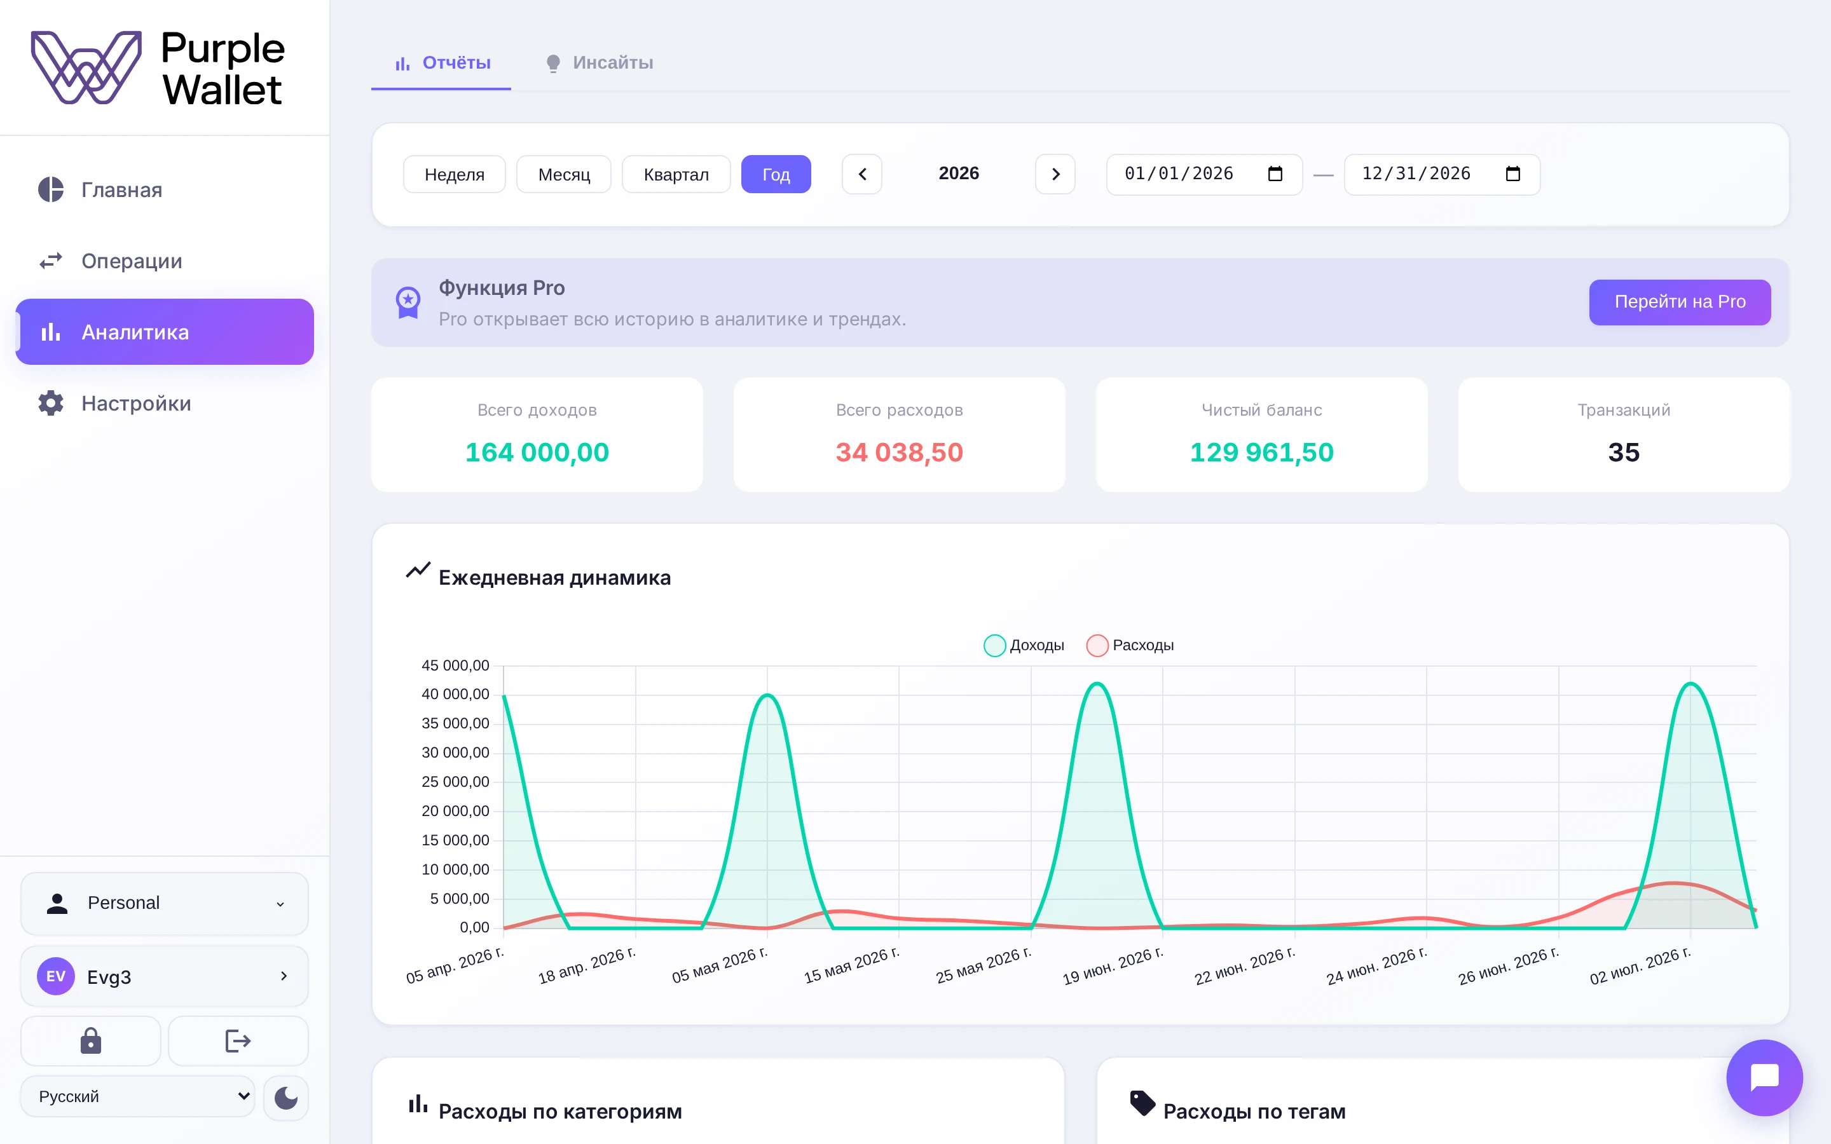Open calendar picker for start date
The height and width of the screenshot is (1144, 1831).
[x=1275, y=174]
